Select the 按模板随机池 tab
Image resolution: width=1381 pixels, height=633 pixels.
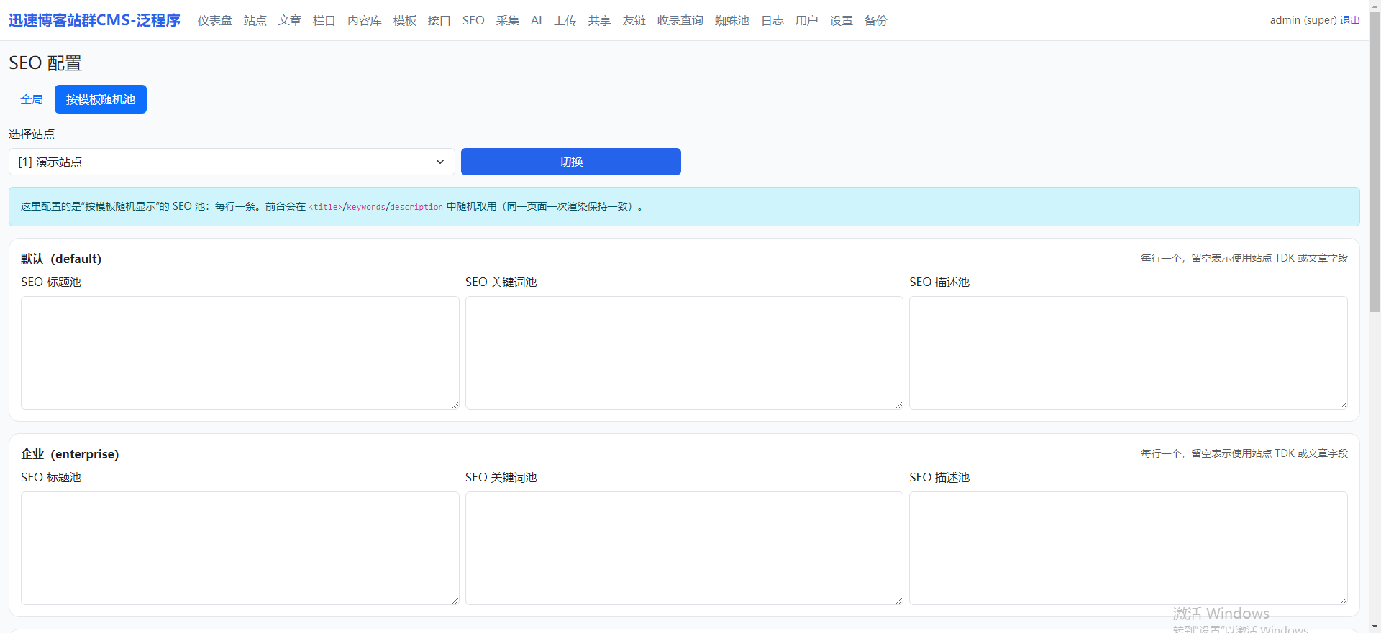(101, 99)
